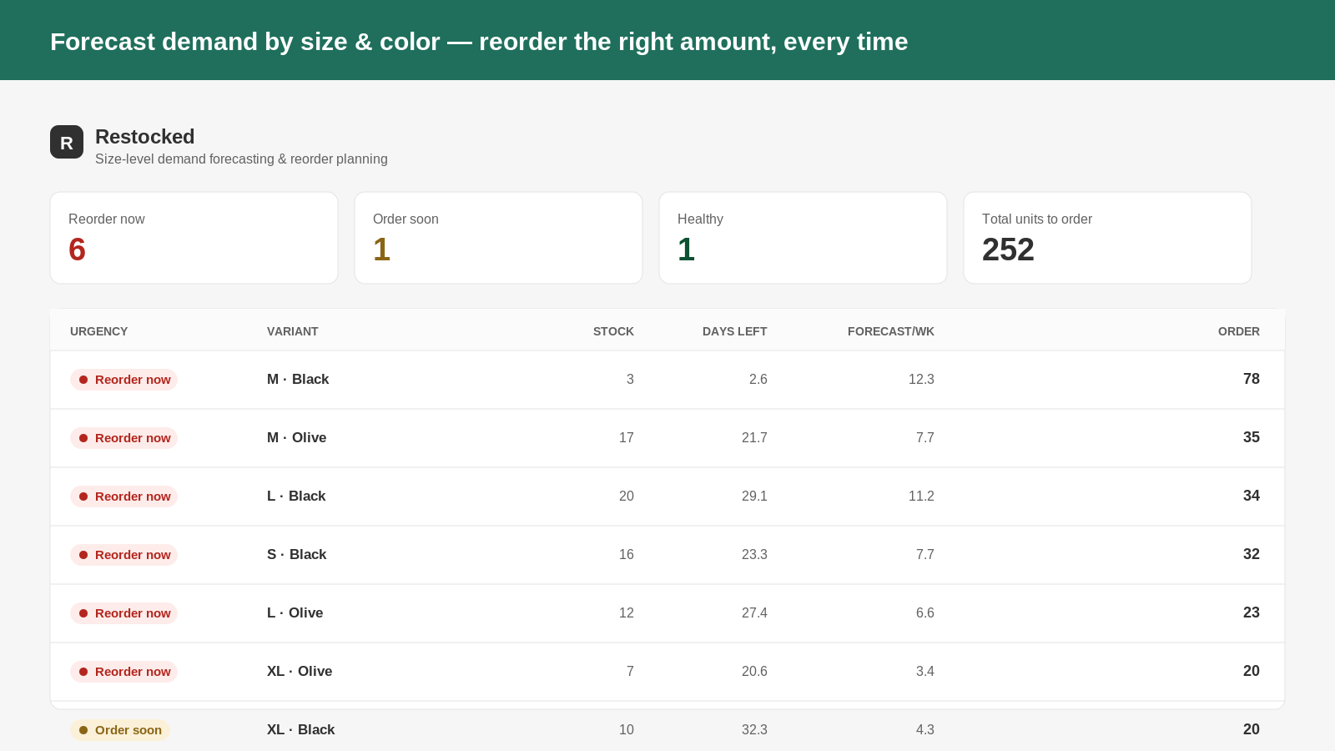This screenshot has width=1335, height=751.
Task: Click the size-level demand forecasting subtitle
Action: coord(241,159)
